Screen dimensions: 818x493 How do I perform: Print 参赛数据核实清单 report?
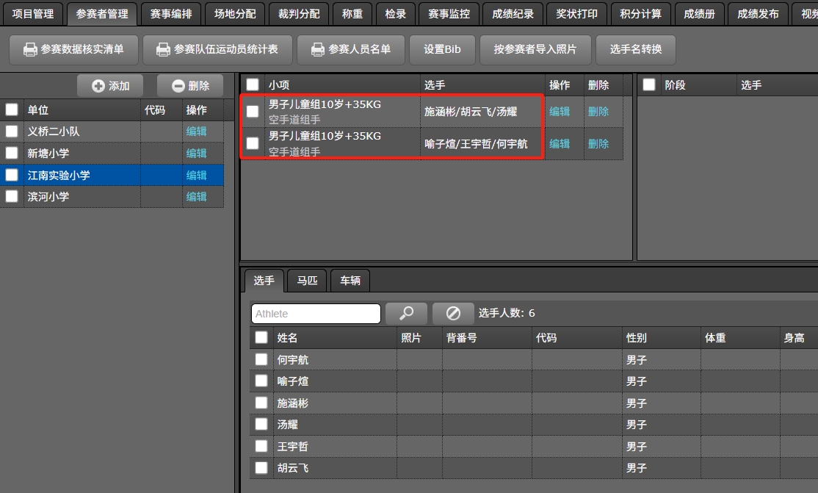click(x=73, y=49)
